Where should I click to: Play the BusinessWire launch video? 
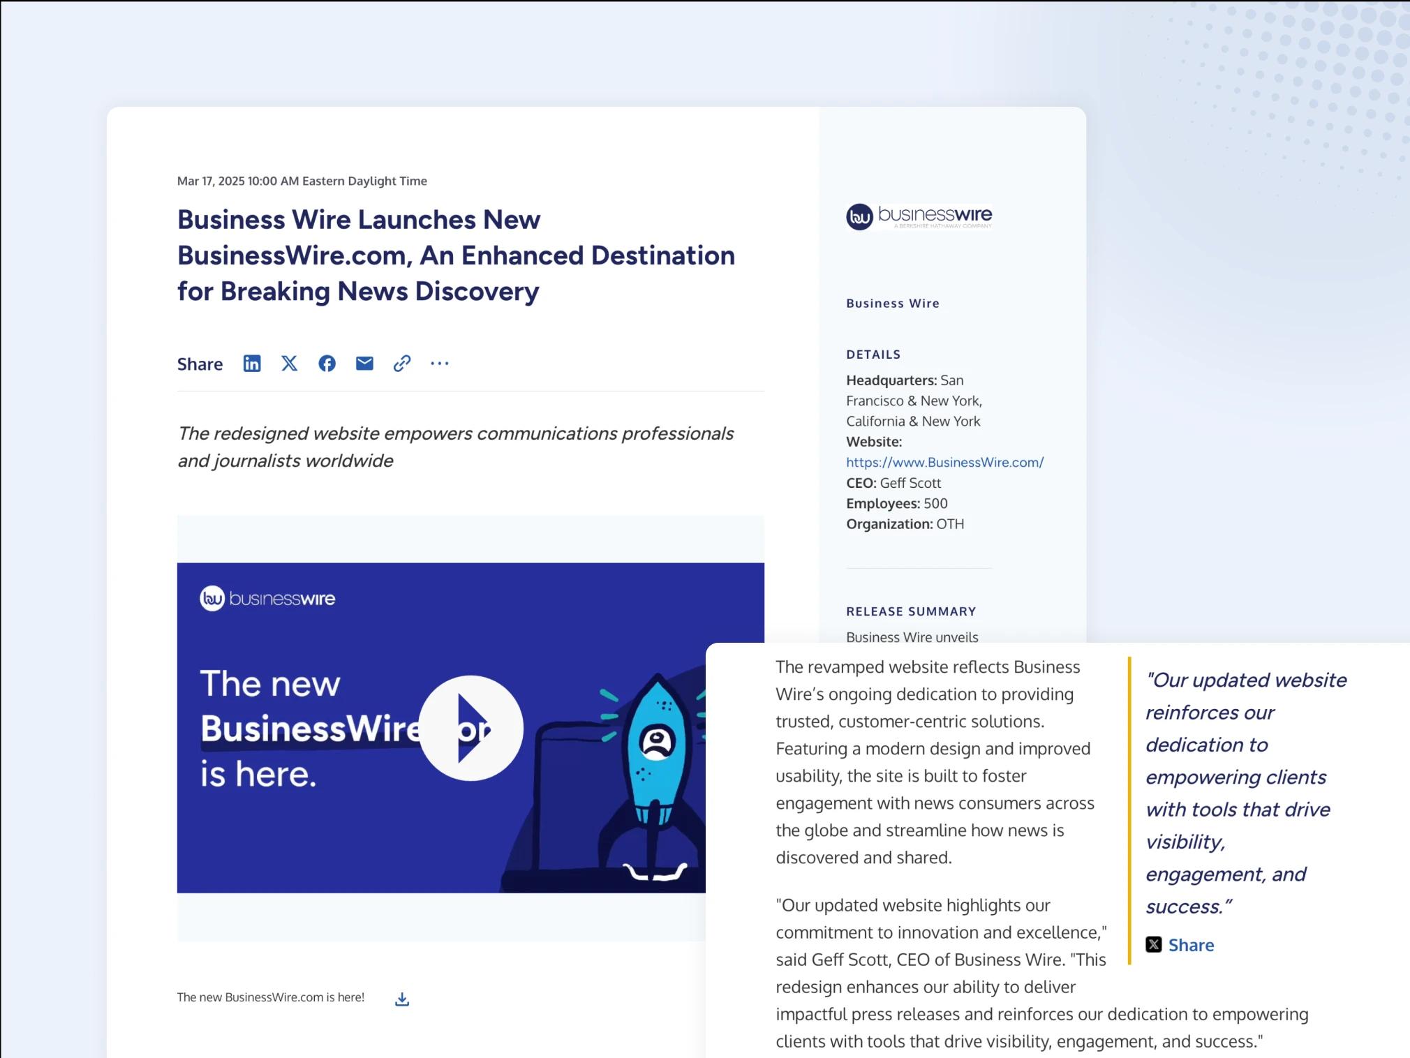tap(470, 728)
